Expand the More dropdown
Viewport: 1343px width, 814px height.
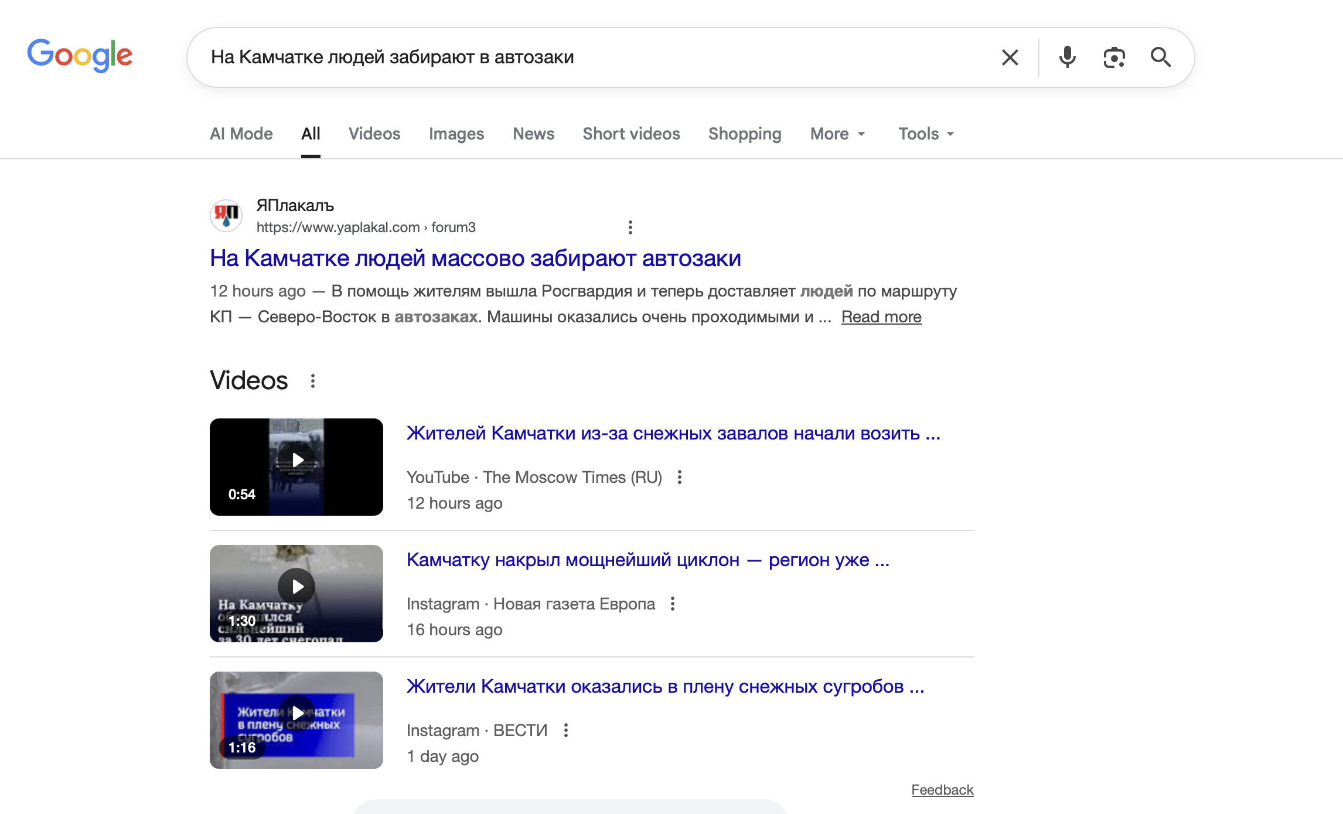(x=837, y=134)
